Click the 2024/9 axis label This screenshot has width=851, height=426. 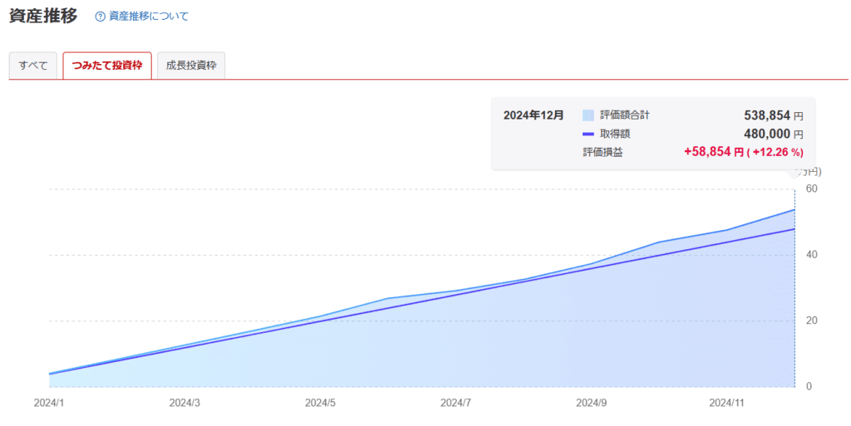click(591, 404)
